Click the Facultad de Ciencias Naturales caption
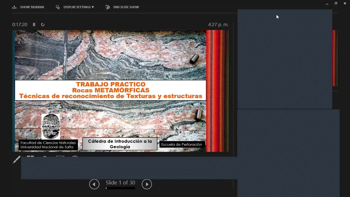Image resolution: width=350 pixels, height=197 pixels. click(48, 145)
